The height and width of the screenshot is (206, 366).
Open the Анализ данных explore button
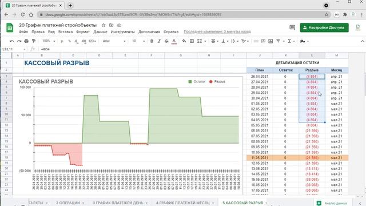332,203
